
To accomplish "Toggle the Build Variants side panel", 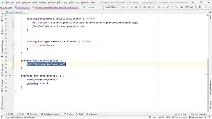I will (x=2, y=103).
